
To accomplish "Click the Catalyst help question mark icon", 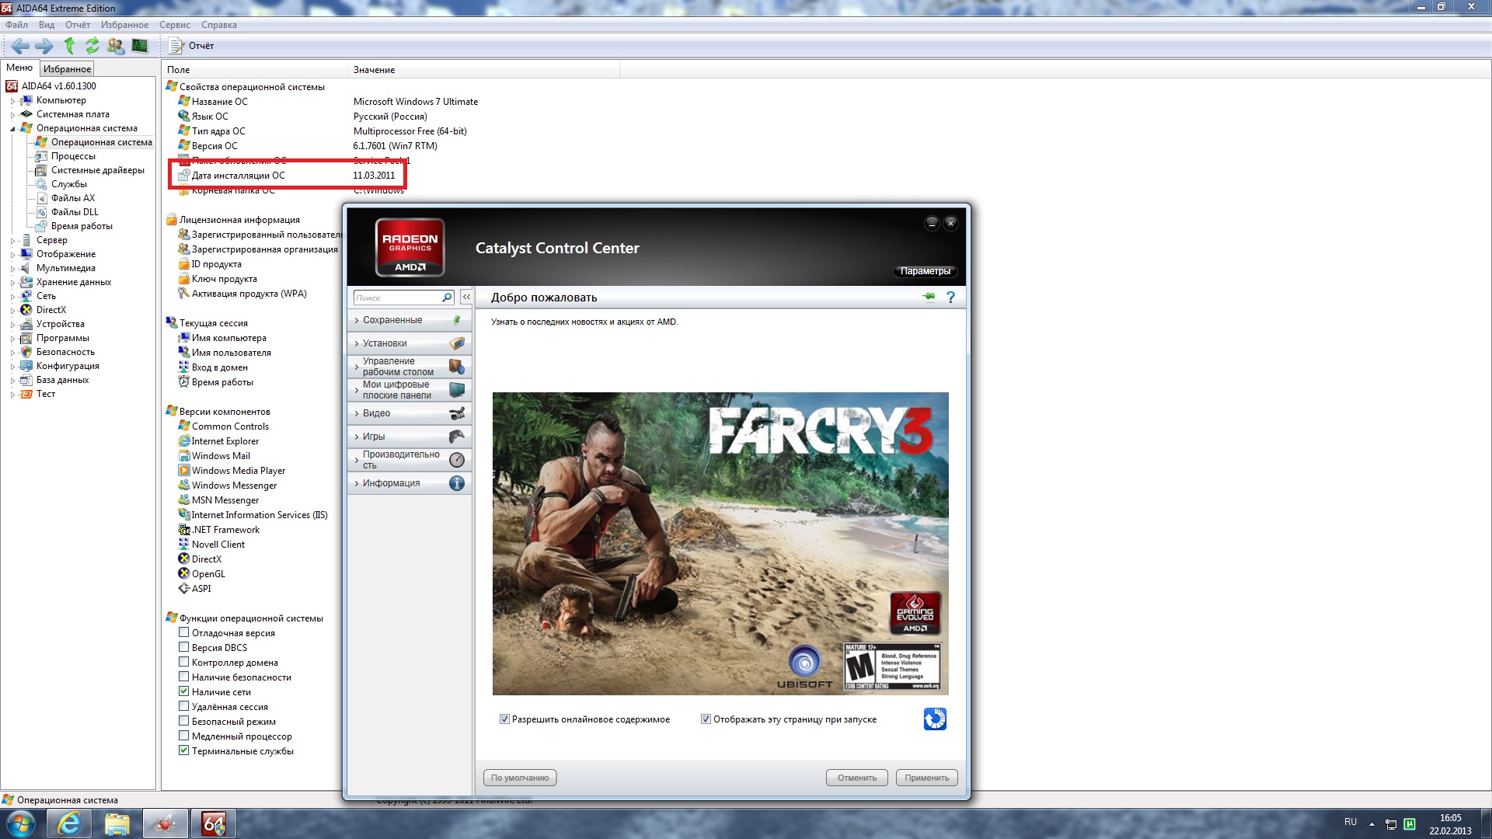I will click(x=950, y=298).
